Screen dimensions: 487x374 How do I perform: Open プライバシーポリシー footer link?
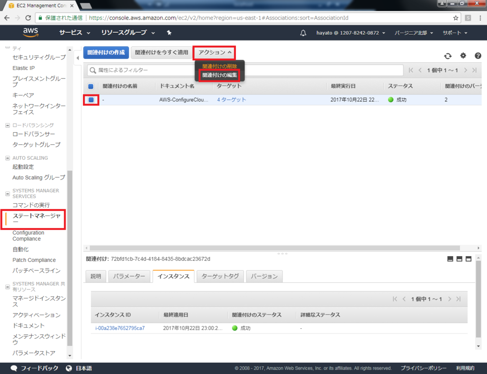coord(423,368)
